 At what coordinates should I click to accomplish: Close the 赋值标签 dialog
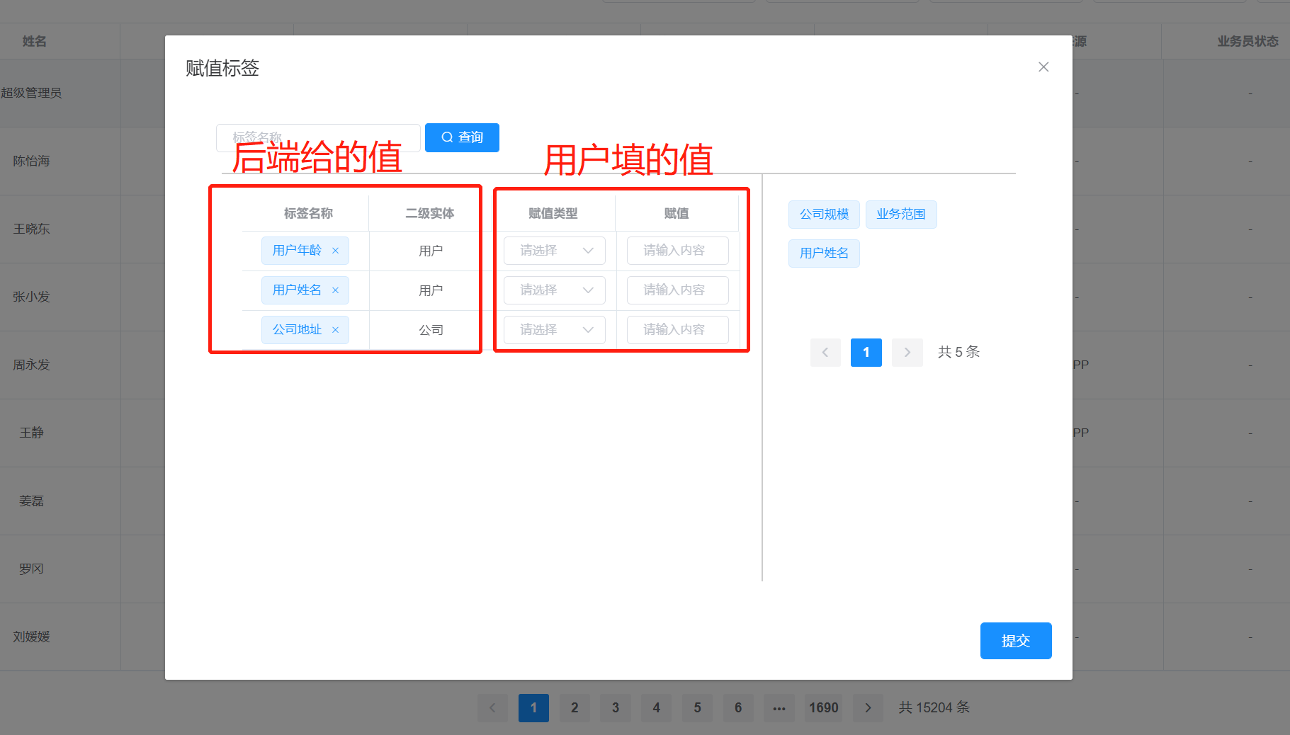pos(1043,67)
